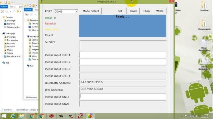Click the BlueTooth Address field
The height and width of the screenshot is (119, 213).
(x=123, y=83)
